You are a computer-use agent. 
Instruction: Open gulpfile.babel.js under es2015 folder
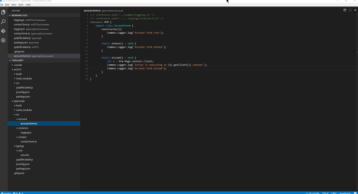[44, 88]
